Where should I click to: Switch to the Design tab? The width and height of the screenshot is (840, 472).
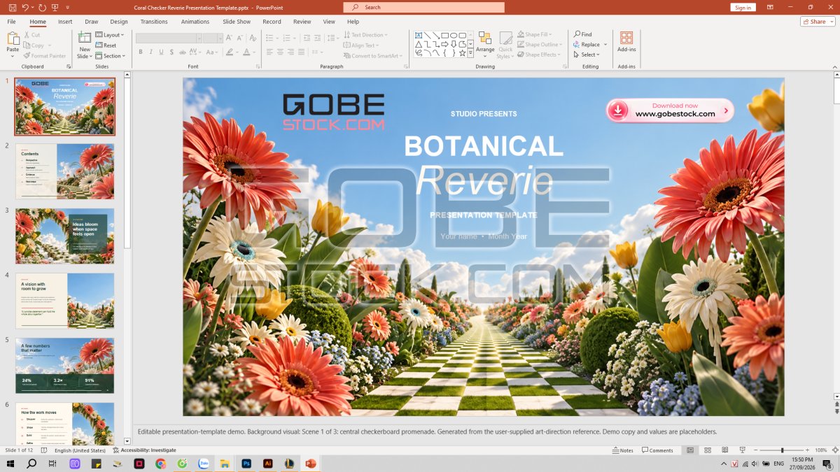click(x=119, y=22)
